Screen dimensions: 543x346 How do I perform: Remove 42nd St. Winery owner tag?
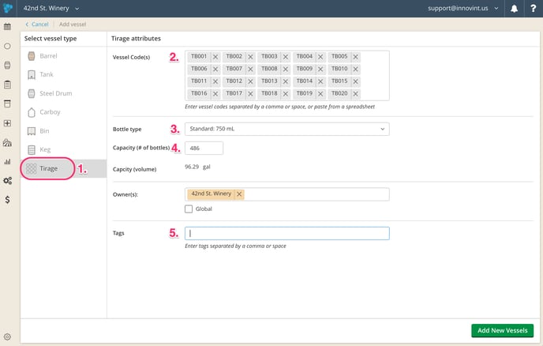point(239,194)
